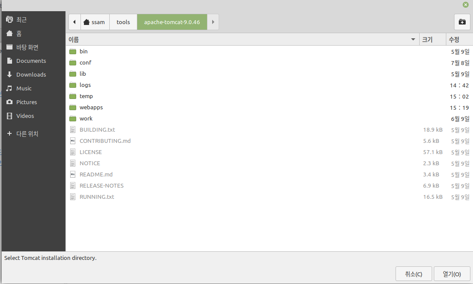Click the 2.3 kB size value
Image resolution: width=473 pixels, height=284 pixels.
(x=431, y=164)
